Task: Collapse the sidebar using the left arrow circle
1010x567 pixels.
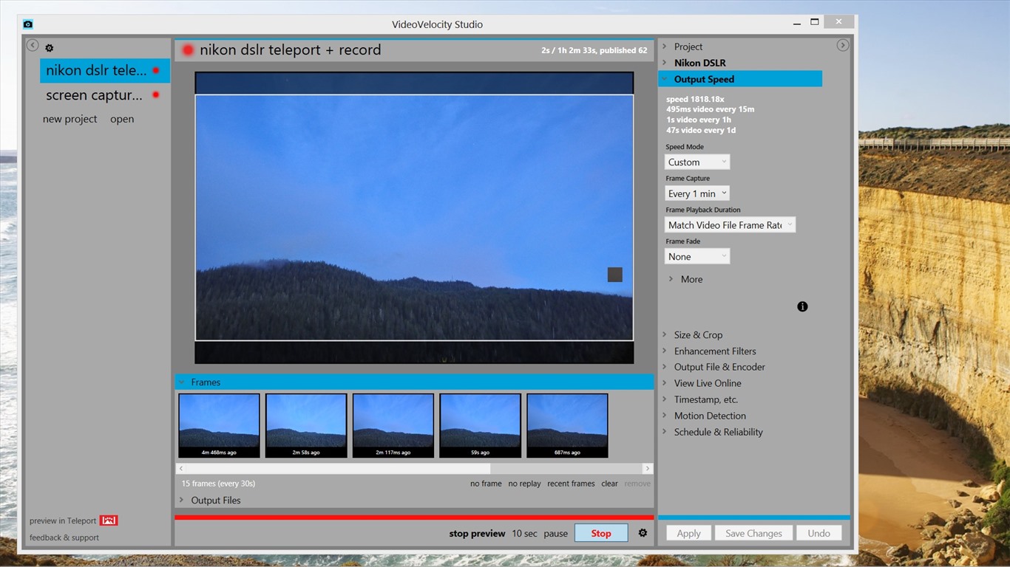Action: point(32,44)
